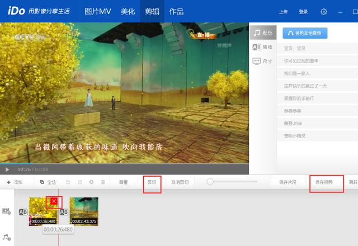
Task: Choose the song 你可见过我的童年
Action: click(317, 61)
